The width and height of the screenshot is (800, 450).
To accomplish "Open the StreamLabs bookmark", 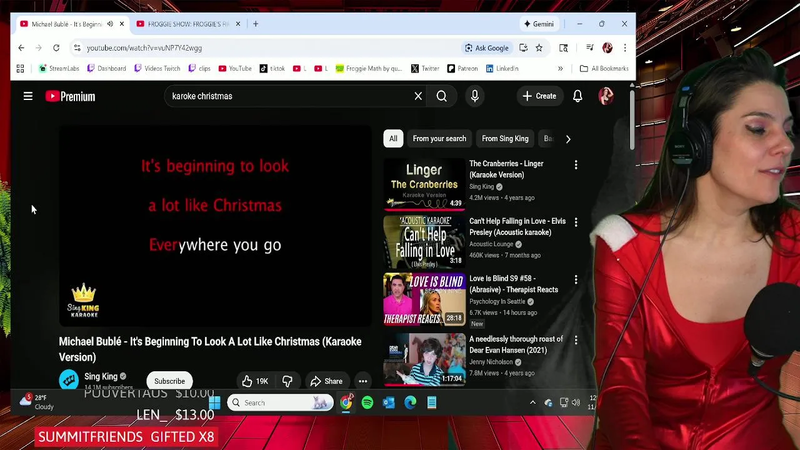I will (59, 69).
